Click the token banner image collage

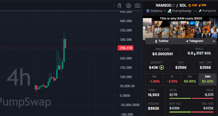(x=180, y=28)
